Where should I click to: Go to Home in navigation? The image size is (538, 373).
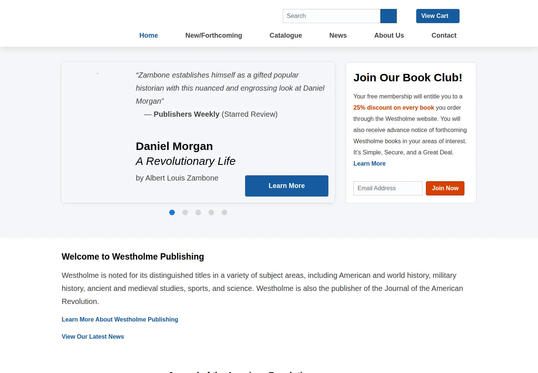coord(149,35)
